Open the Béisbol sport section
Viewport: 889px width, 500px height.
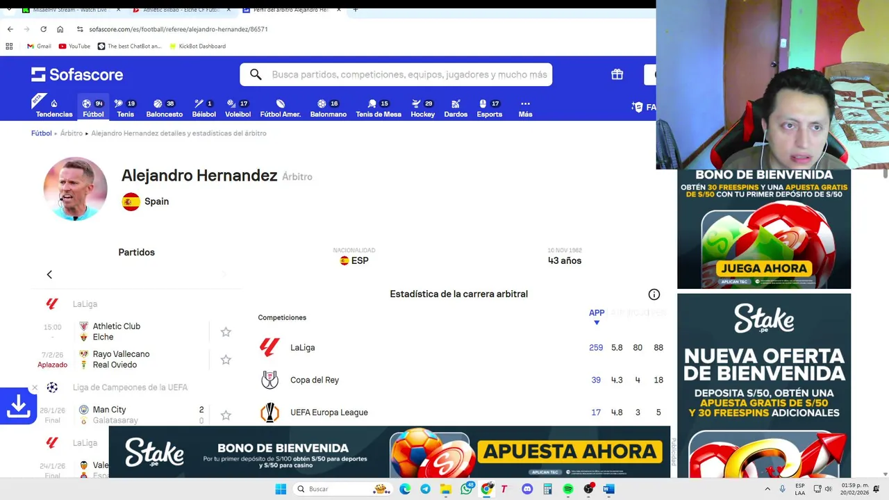tap(203, 108)
